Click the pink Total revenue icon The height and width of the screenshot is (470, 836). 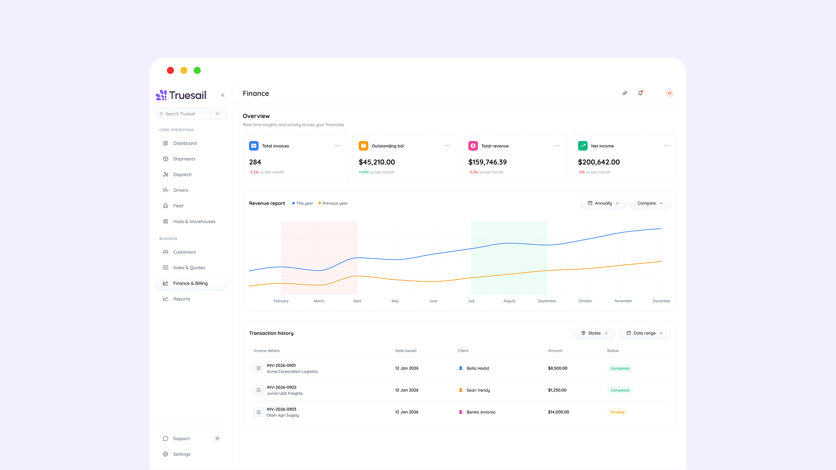click(473, 146)
